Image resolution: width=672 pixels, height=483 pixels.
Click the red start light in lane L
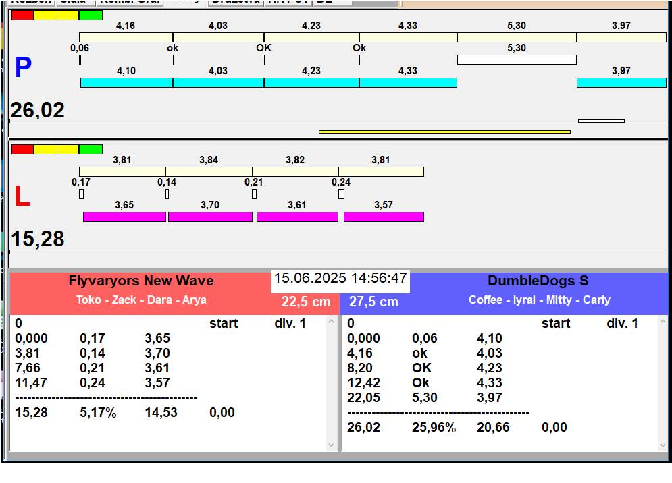pyautogui.click(x=22, y=149)
